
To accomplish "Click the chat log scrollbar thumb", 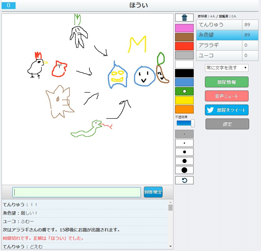I will click(170, 208).
